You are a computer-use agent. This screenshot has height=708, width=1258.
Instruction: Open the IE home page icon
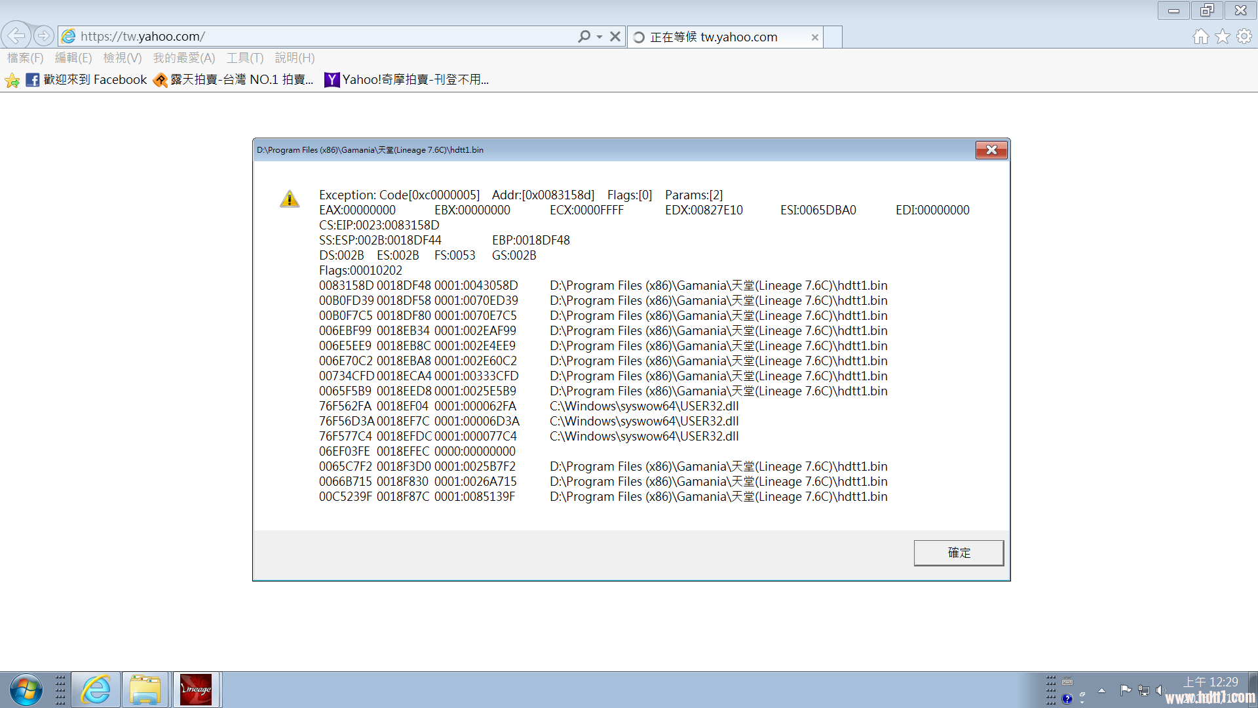pos(1200,37)
